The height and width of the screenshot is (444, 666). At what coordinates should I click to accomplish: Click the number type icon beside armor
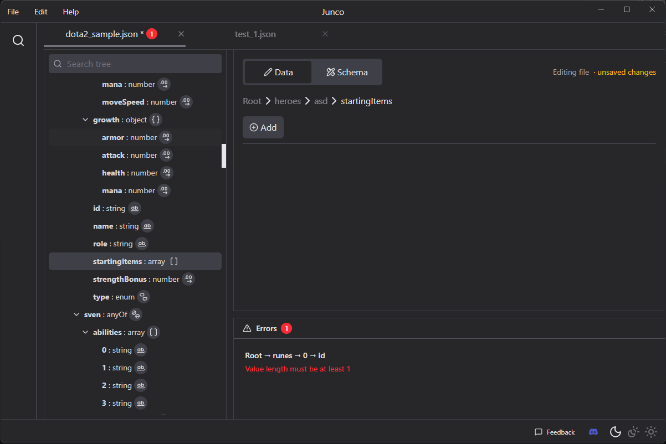pos(166,137)
